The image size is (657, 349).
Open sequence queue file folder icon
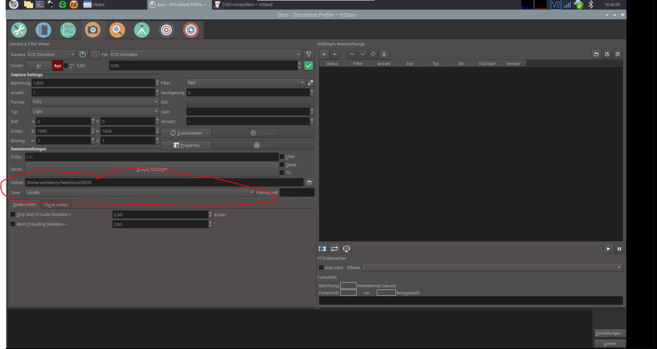597,55
